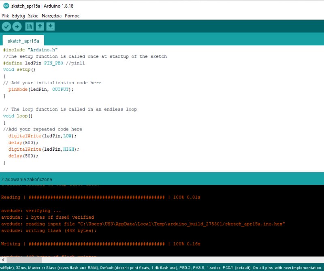This screenshot has width=324, height=271.
Task: Click the #include "Arduino.h" line
Action: [31, 50]
